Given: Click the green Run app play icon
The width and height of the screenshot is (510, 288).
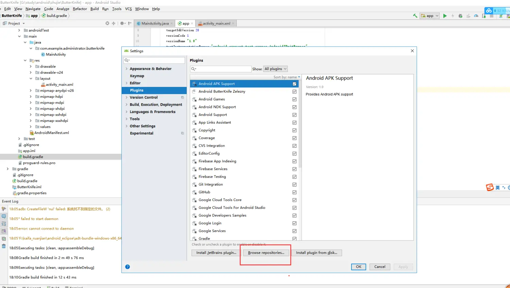Looking at the screenshot, I should (x=445, y=16).
